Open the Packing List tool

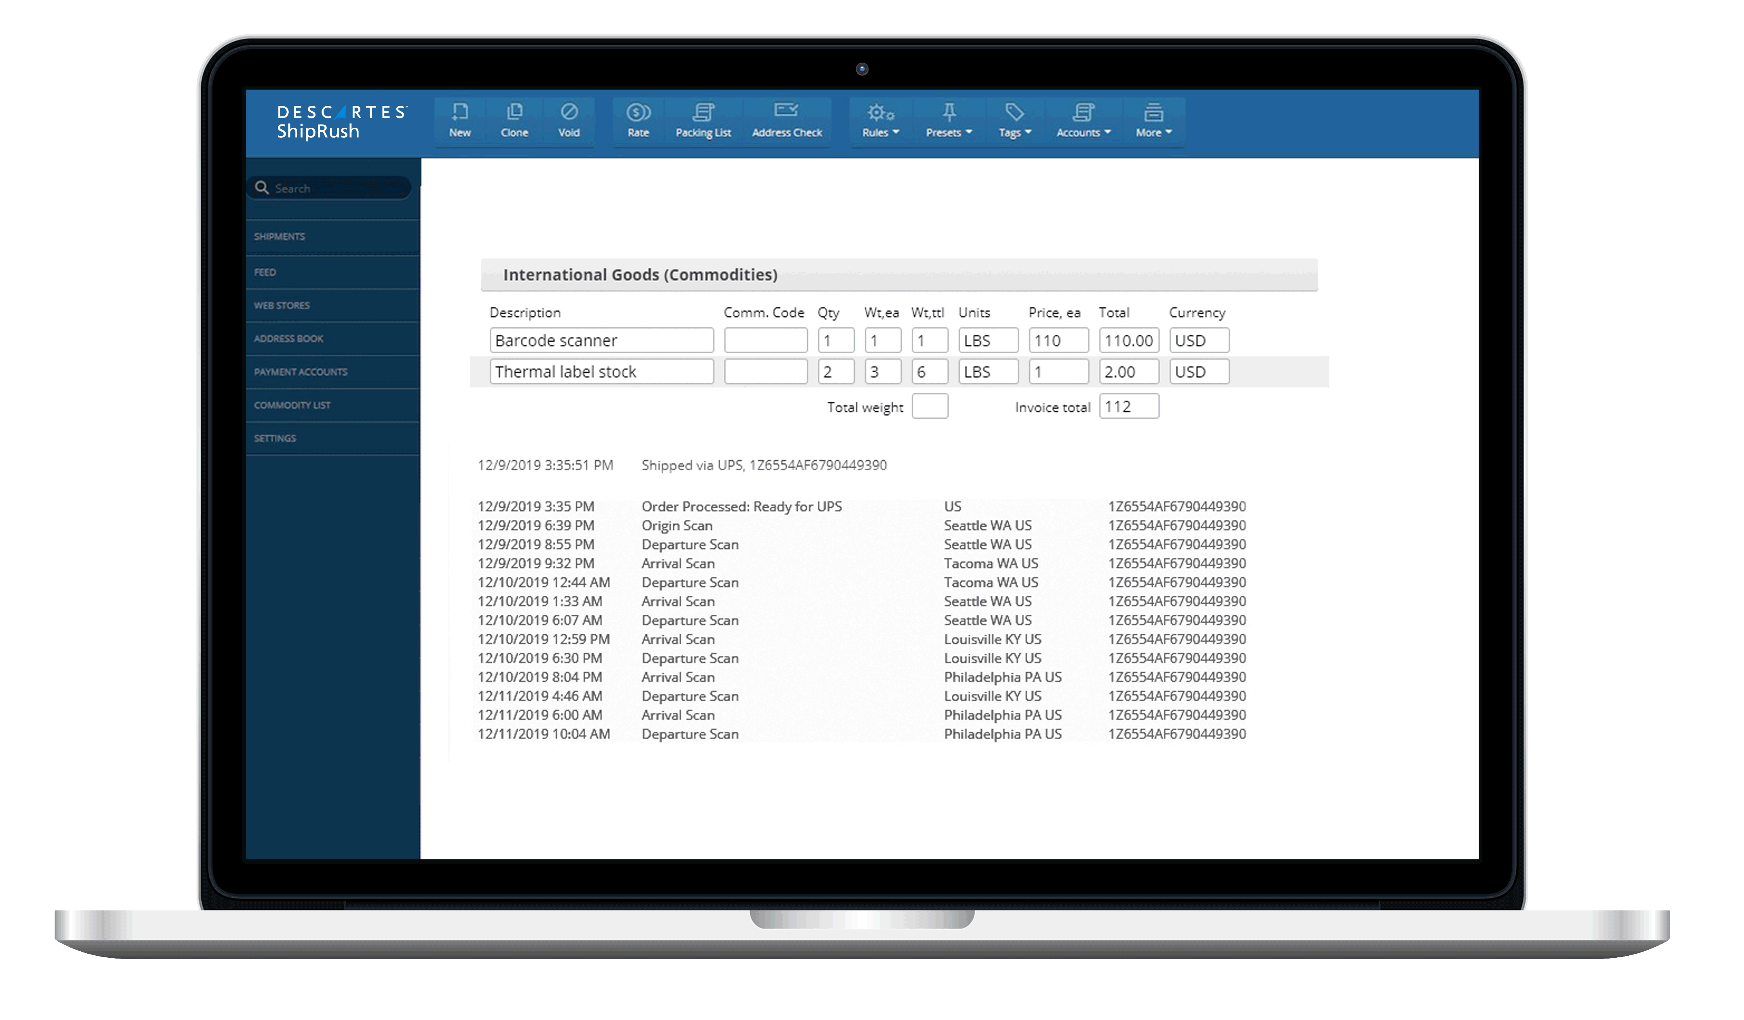[x=703, y=121]
